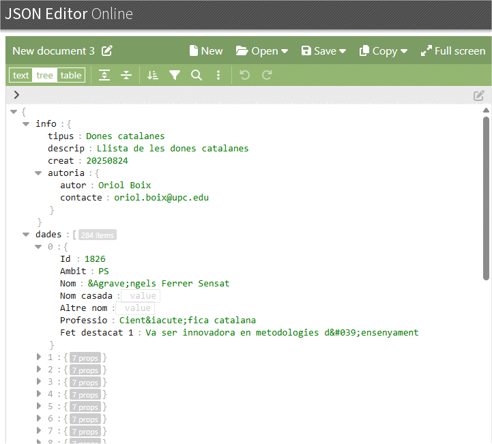Switch to text mode tab
The height and width of the screenshot is (444, 492).
20,75
